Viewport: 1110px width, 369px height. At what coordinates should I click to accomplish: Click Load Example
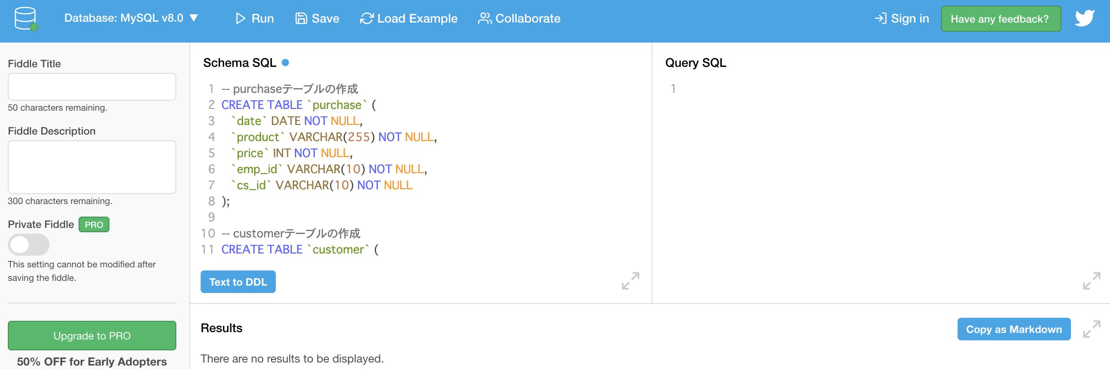[409, 18]
